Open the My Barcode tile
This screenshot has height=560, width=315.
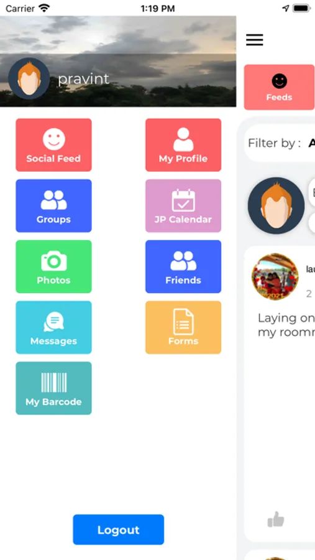(53, 388)
